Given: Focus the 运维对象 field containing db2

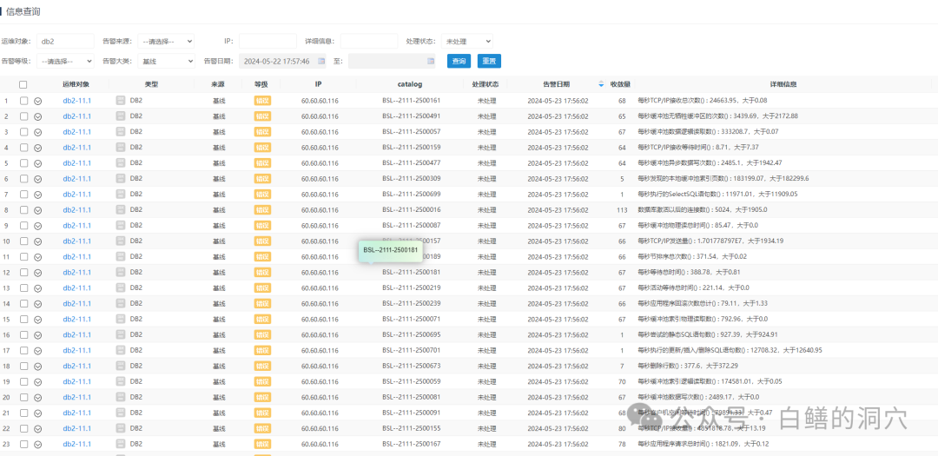Looking at the screenshot, I should [x=65, y=42].
